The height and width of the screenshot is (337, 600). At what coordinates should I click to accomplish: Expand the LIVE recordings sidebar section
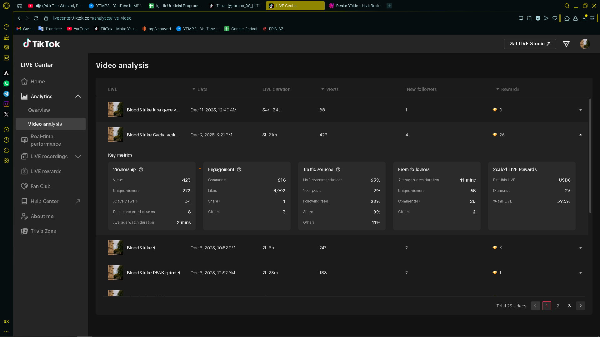[x=78, y=156]
